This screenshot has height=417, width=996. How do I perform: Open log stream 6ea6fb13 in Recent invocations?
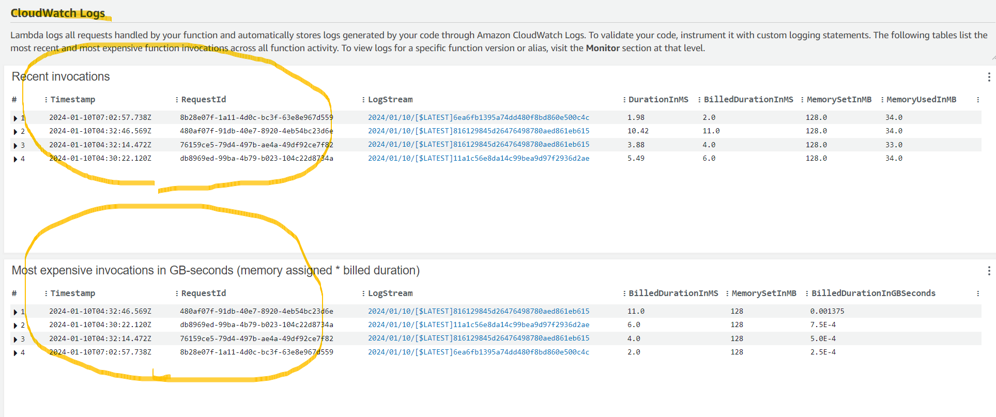click(479, 118)
